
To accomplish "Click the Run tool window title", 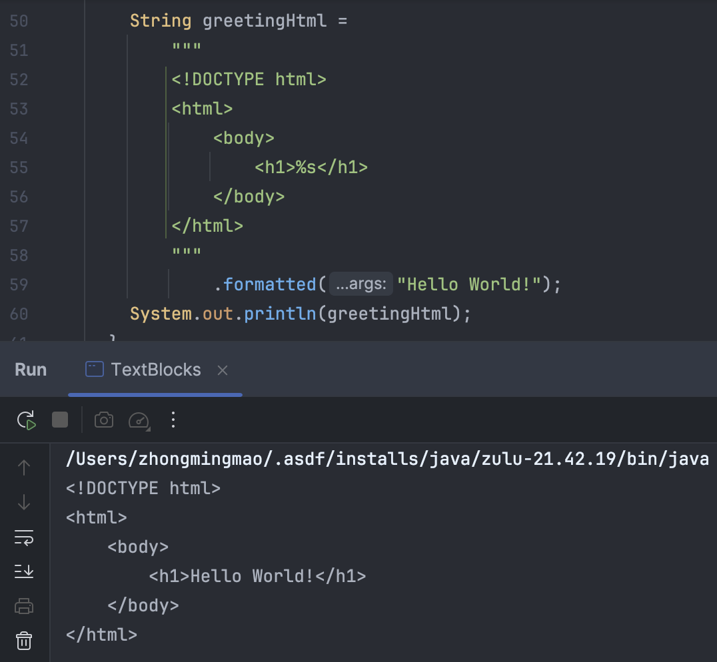I will (x=31, y=370).
